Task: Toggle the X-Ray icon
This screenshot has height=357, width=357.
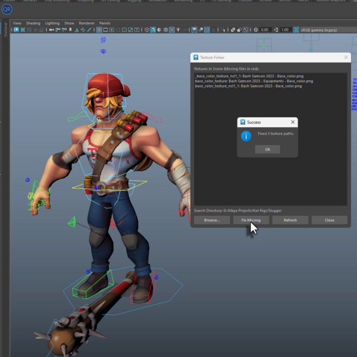Action: point(233,30)
